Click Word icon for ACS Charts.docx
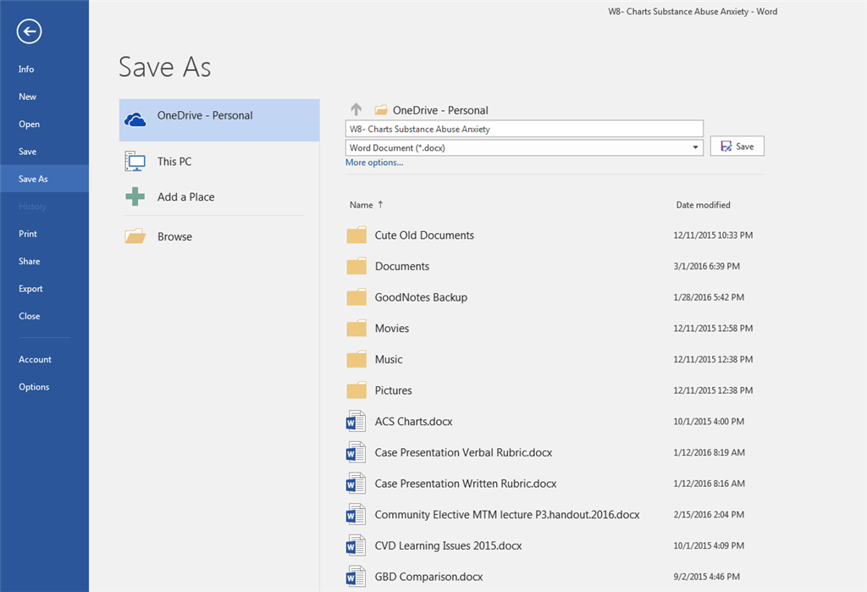This screenshot has height=592, width=867. [x=356, y=421]
